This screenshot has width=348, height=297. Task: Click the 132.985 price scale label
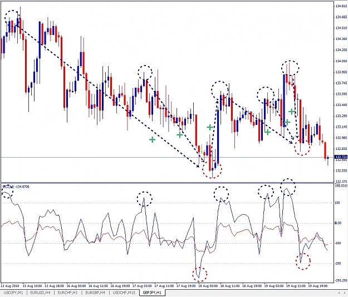(341, 138)
